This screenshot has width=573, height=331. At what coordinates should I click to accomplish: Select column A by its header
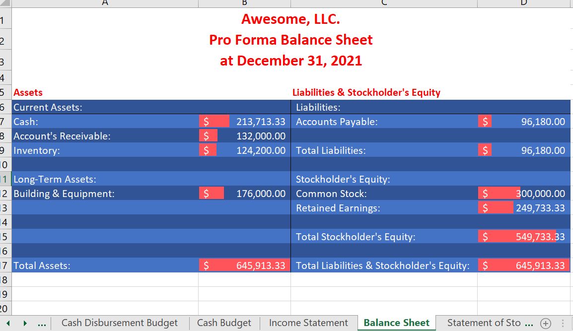(x=104, y=3)
